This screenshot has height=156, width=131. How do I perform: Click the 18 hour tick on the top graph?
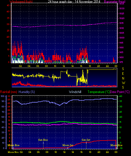point(90,66)
